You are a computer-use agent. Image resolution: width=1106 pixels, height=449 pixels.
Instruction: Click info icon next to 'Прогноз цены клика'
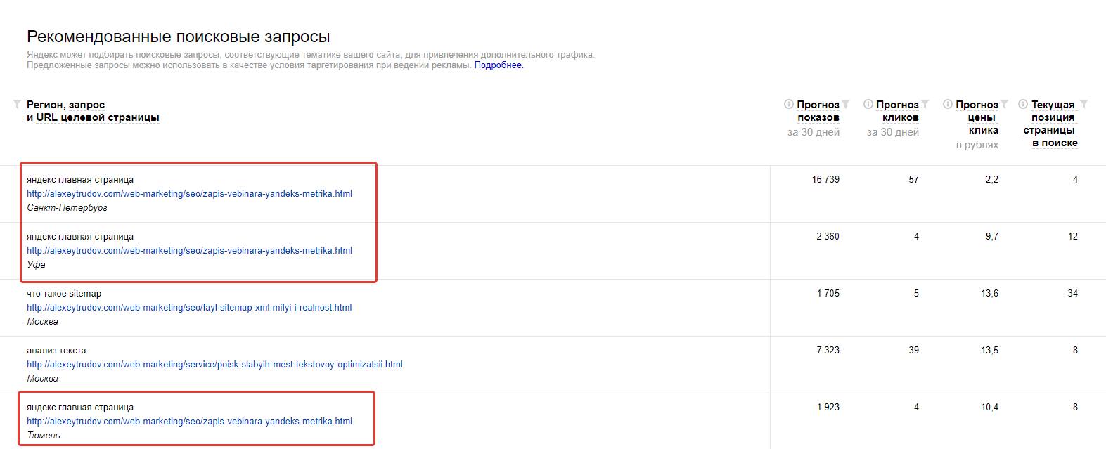click(948, 104)
